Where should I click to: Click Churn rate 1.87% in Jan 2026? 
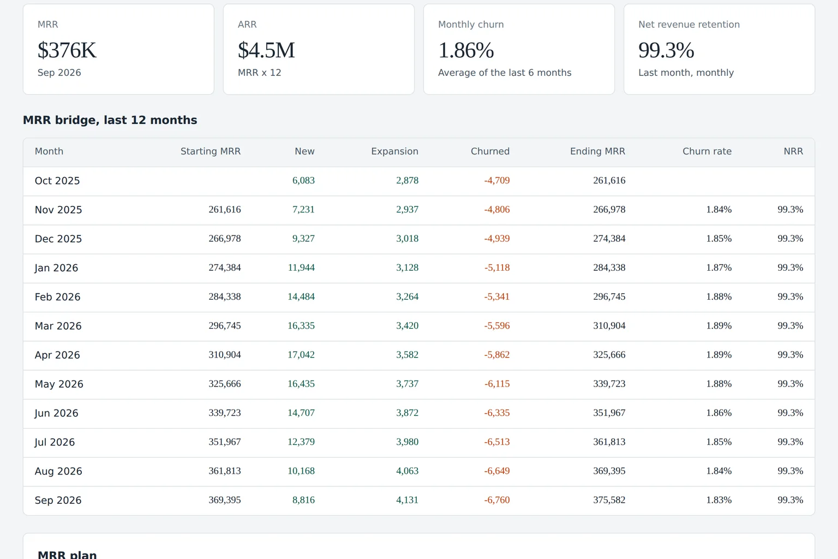pos(719,267)
